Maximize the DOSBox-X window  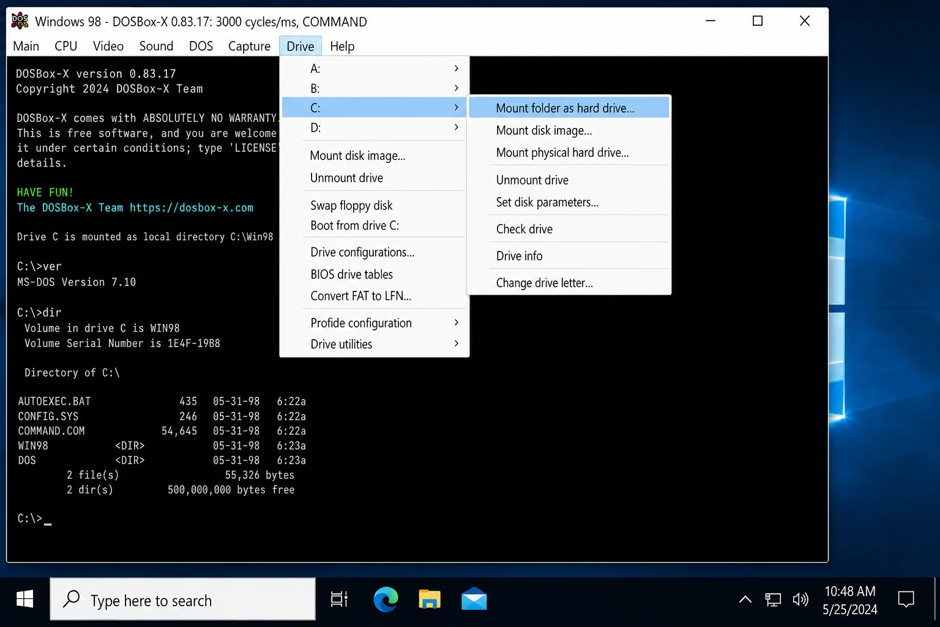pyautogui.click(x=758, y=21)
